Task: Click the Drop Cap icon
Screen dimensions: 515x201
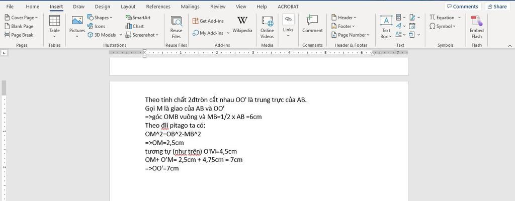Action: tap(398, 35)
